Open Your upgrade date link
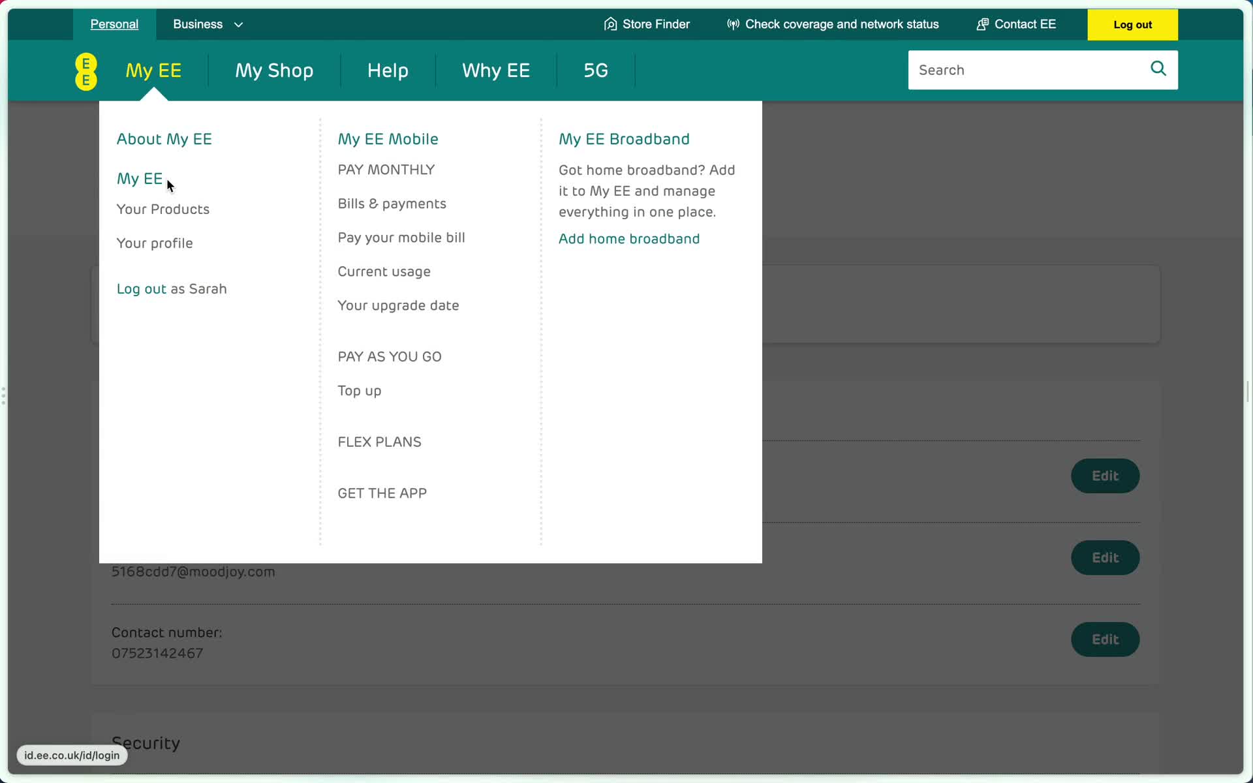1253x783 pixels. coord(399,305)
